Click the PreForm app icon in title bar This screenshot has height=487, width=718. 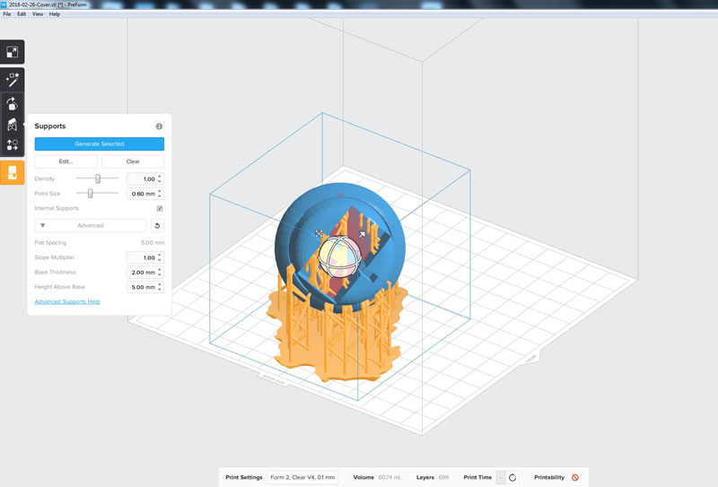click(x=4, y=4)
